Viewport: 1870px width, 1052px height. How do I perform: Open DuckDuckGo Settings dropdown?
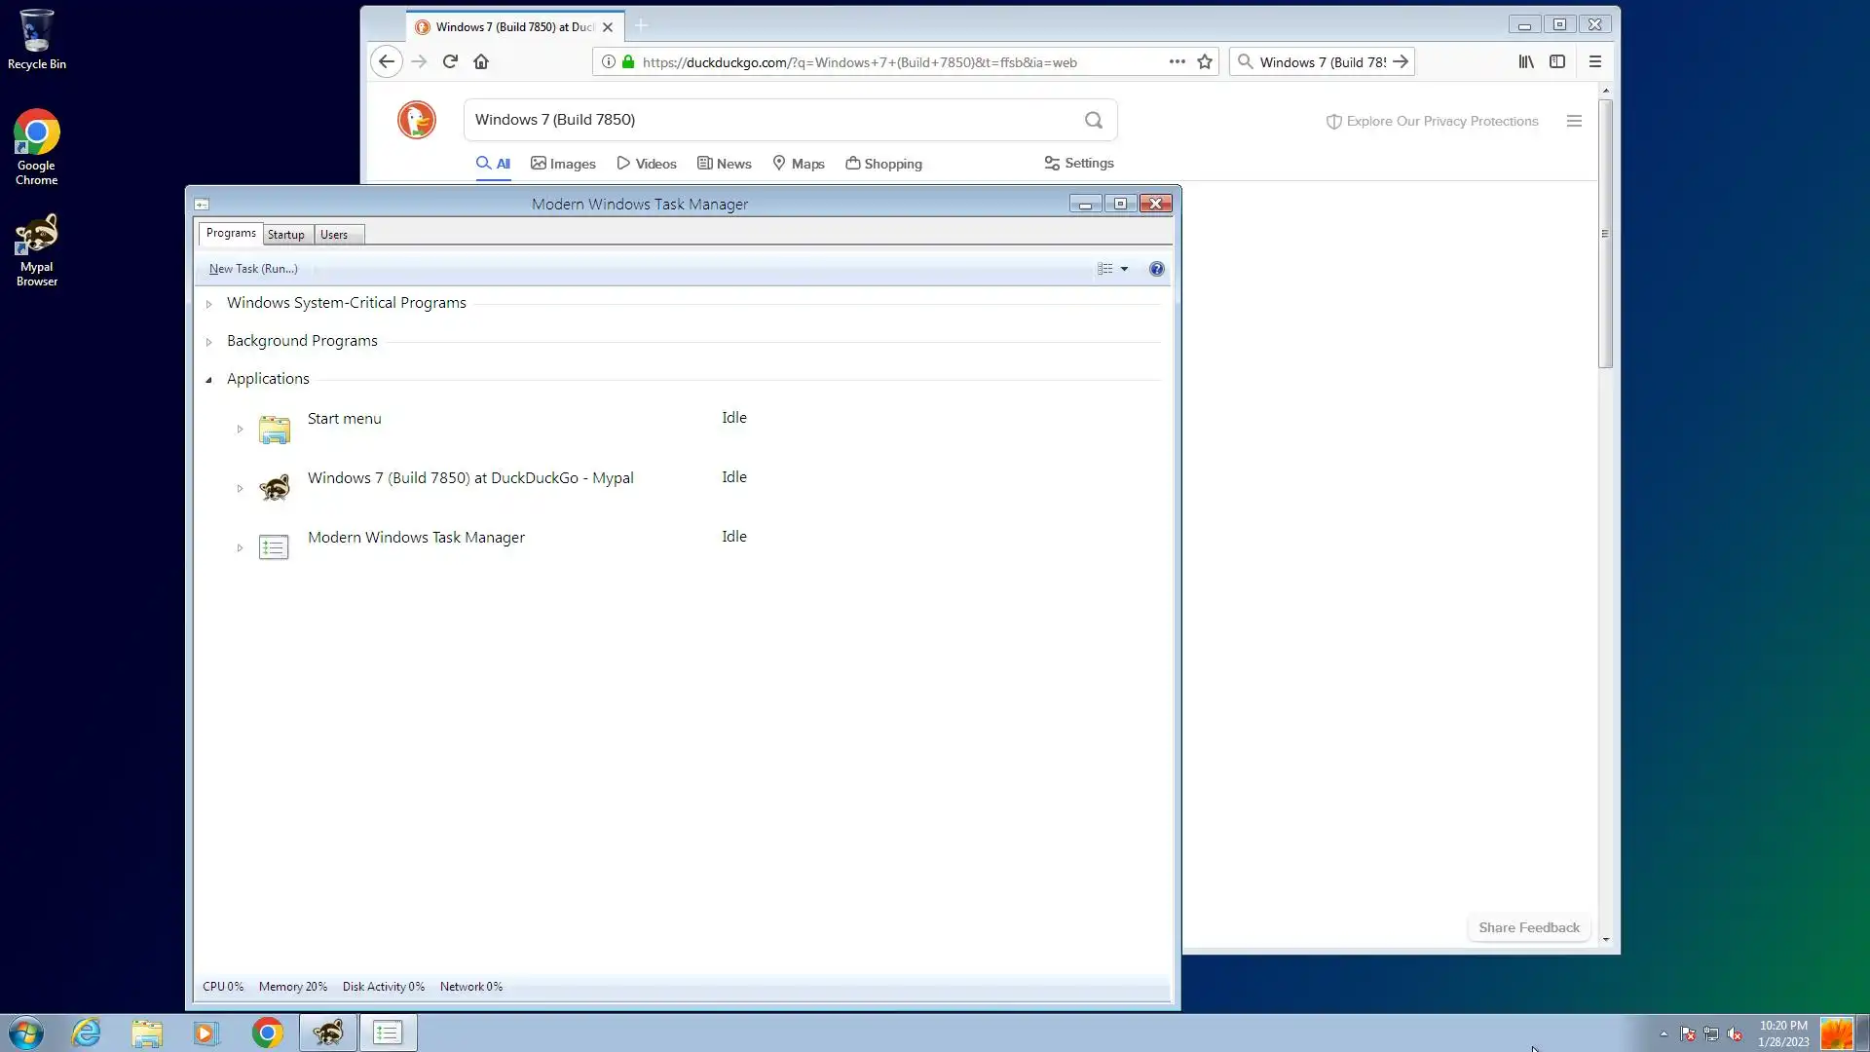tap(1079, 163)
